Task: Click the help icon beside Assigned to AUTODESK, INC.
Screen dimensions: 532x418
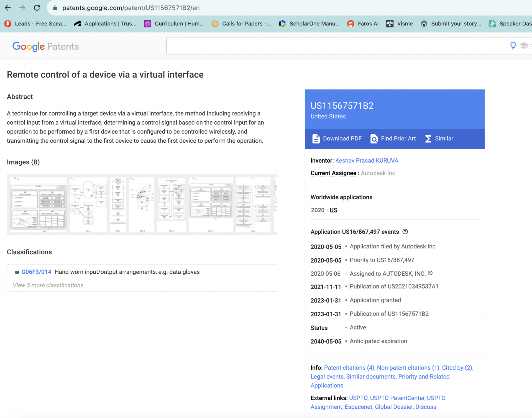Action: [430, 273]
